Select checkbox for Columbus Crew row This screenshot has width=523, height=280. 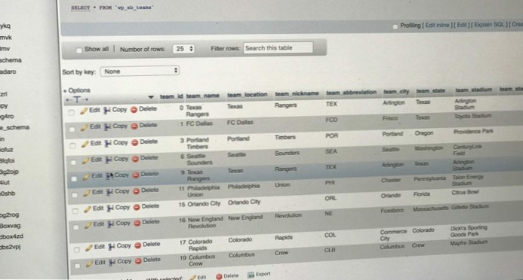78,266
